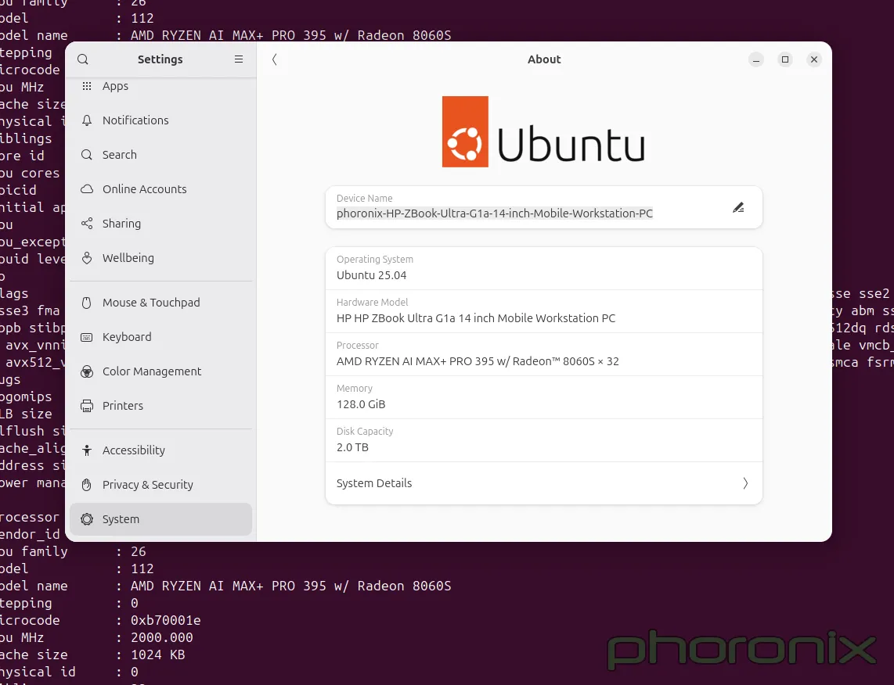This screenshot has height=685, width=894.
Task: Open the Settings hamburger menu
Action: coord(239,59)
